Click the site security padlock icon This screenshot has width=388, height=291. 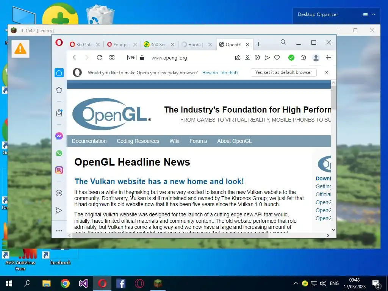142,58
